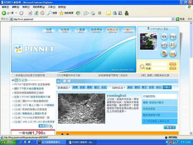
Task: Click the green frog toolbar icon
Action: pos(127,13)
